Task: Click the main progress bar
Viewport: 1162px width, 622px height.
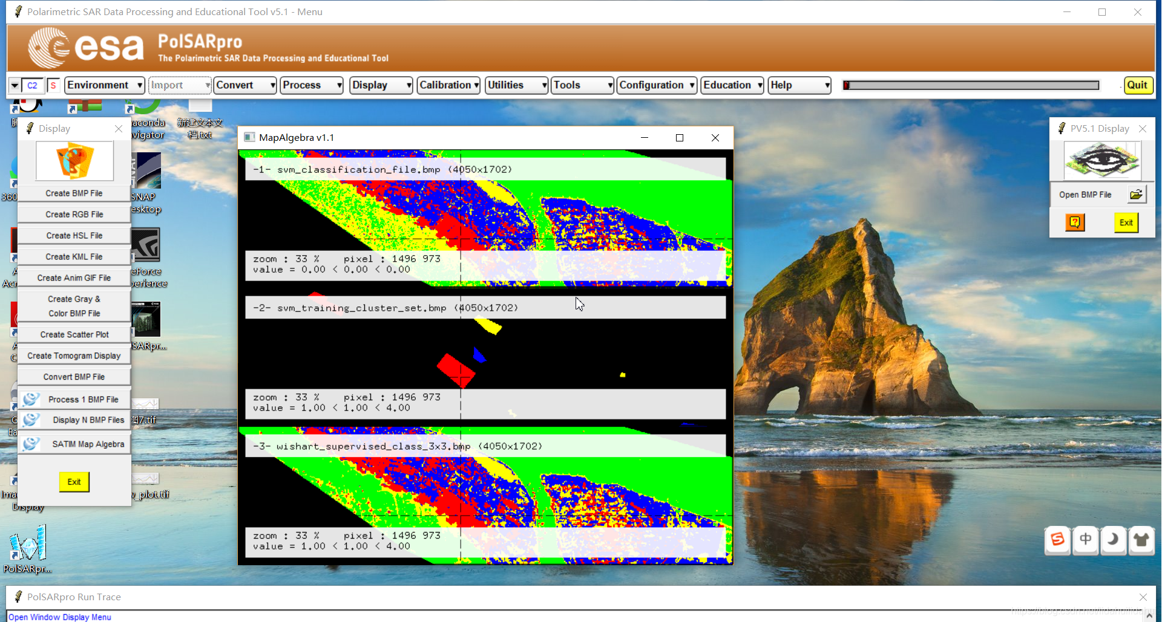Action: (971, 85)
